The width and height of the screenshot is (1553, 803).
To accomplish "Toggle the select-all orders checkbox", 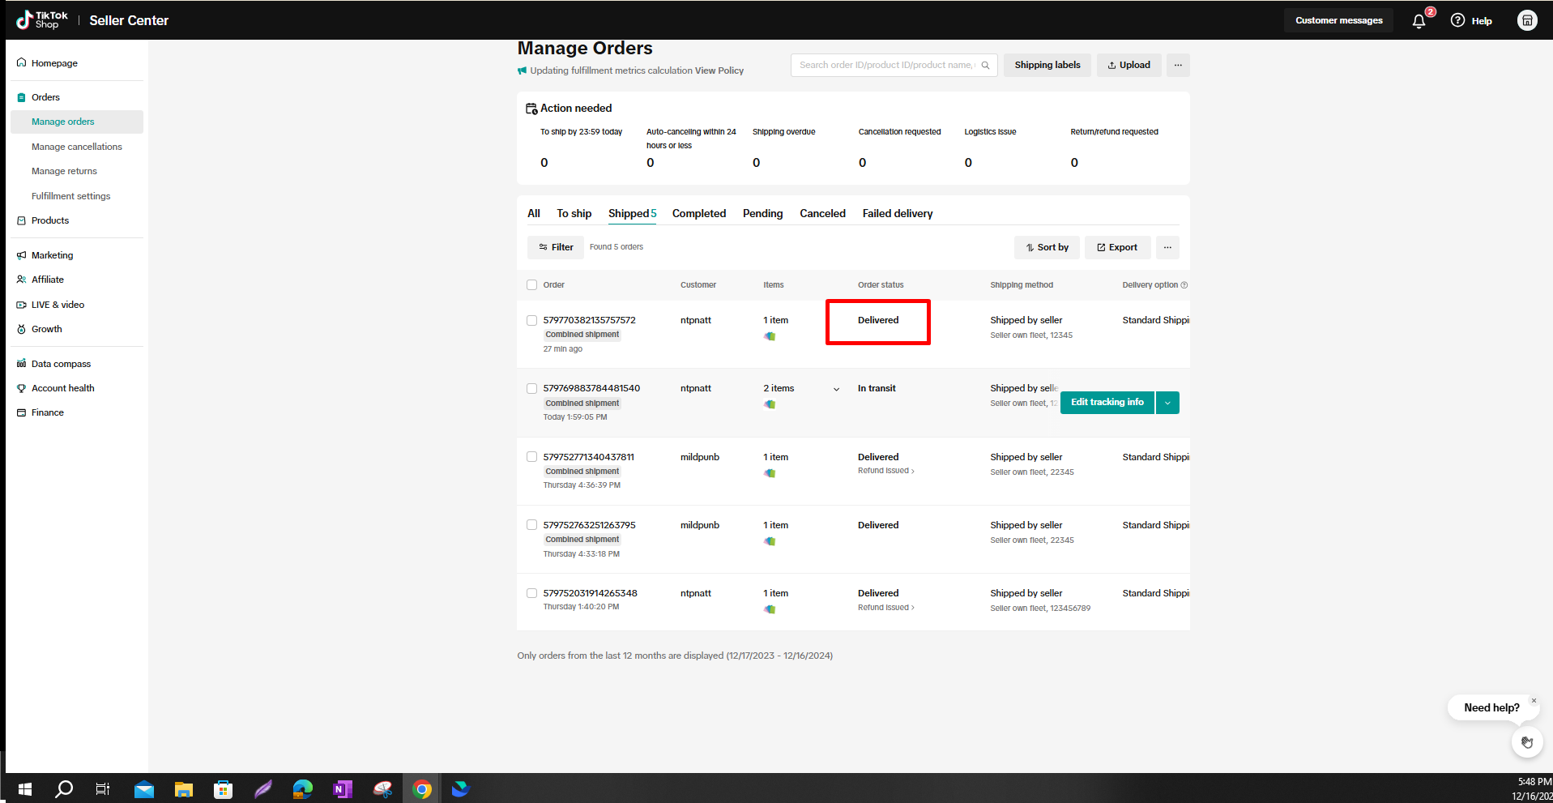I will pos(532,285).
